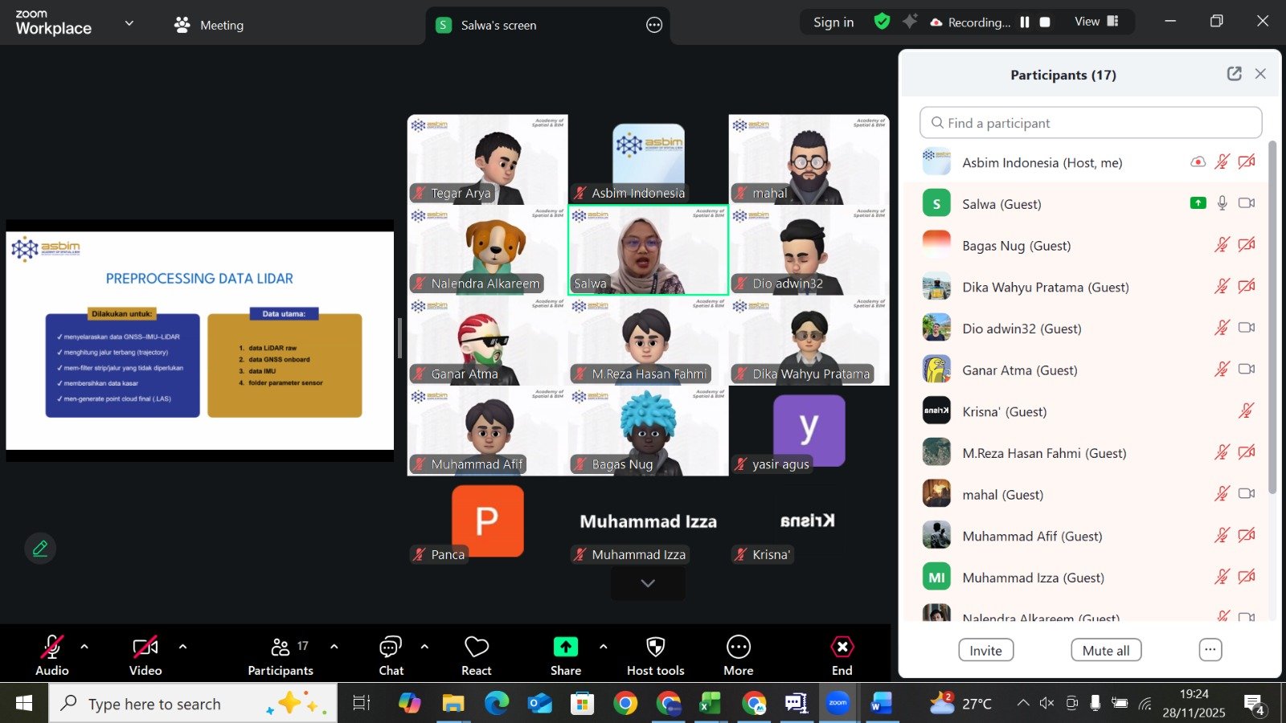Open the View layout menu
Image resolution: width=1286 pixels, height=723 pixels.
point(1096,22)
